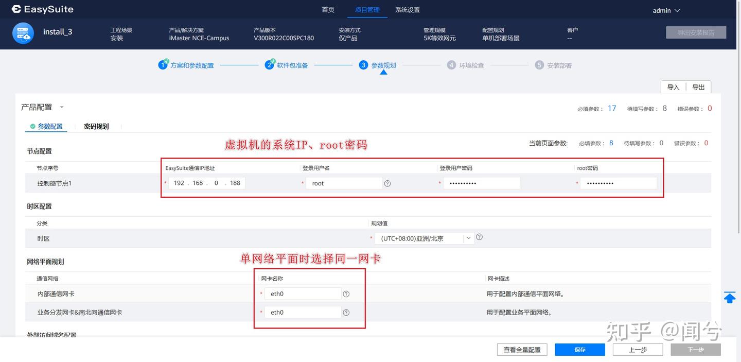
Task: Click step 2 软件包准备 circle
Action: 270,64
